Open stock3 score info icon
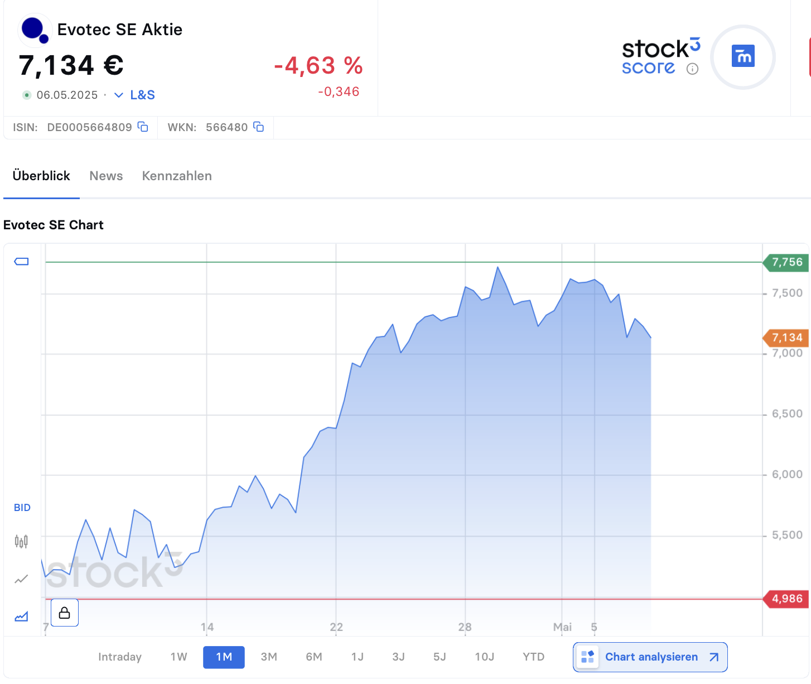The image size is (811, 684). 692,69
